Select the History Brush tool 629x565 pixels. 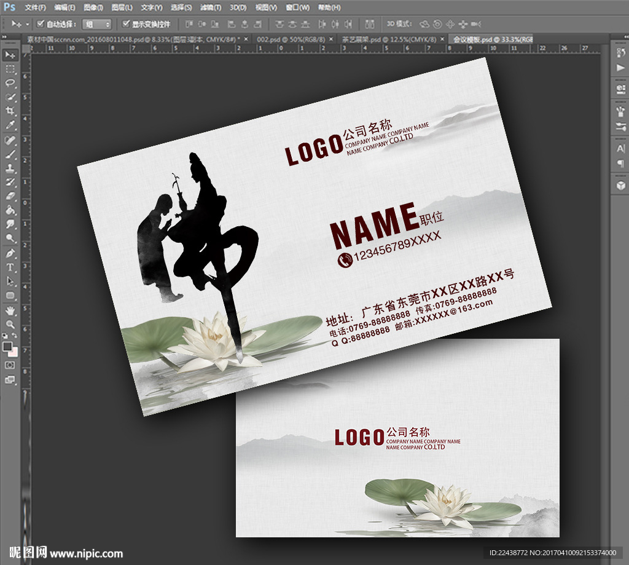[x=10, y=183]
